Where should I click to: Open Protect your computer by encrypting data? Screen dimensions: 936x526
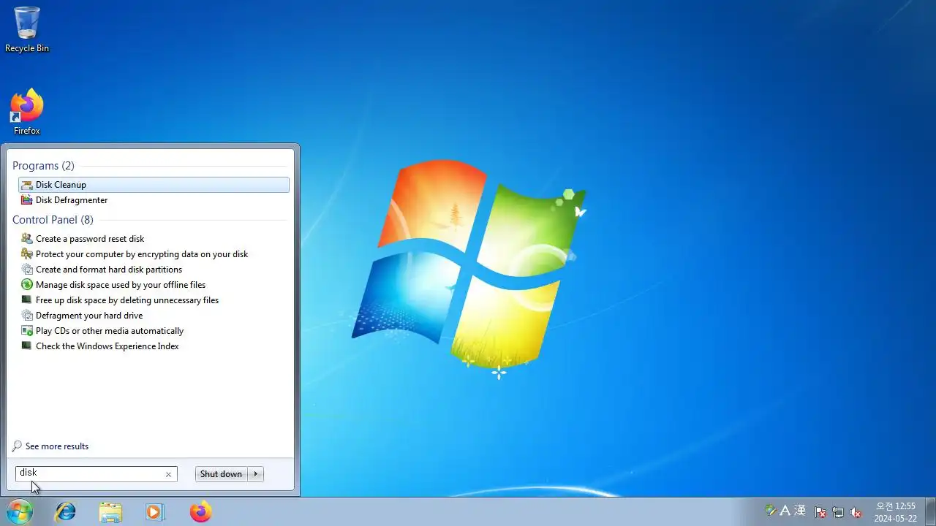pos(154,254)
